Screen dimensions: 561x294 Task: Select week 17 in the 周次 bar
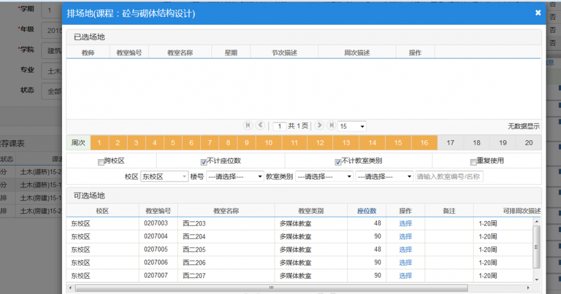(451, 143)
